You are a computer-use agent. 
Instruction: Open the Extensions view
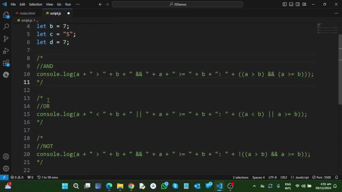(6, 63)
